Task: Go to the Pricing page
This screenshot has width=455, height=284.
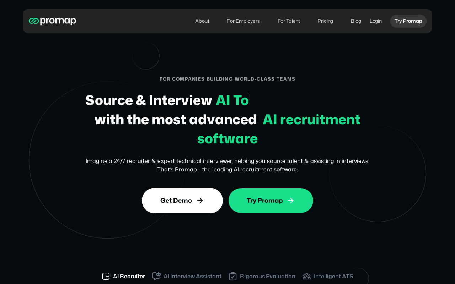Action: tap(325, 21)
